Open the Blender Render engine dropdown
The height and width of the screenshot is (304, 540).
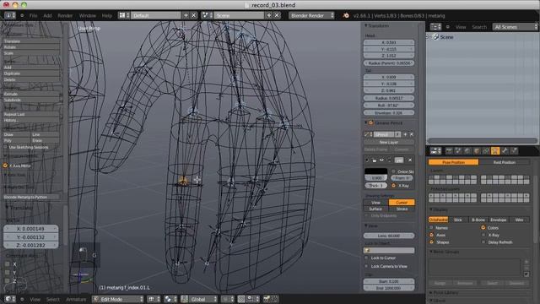pos(311,15)
